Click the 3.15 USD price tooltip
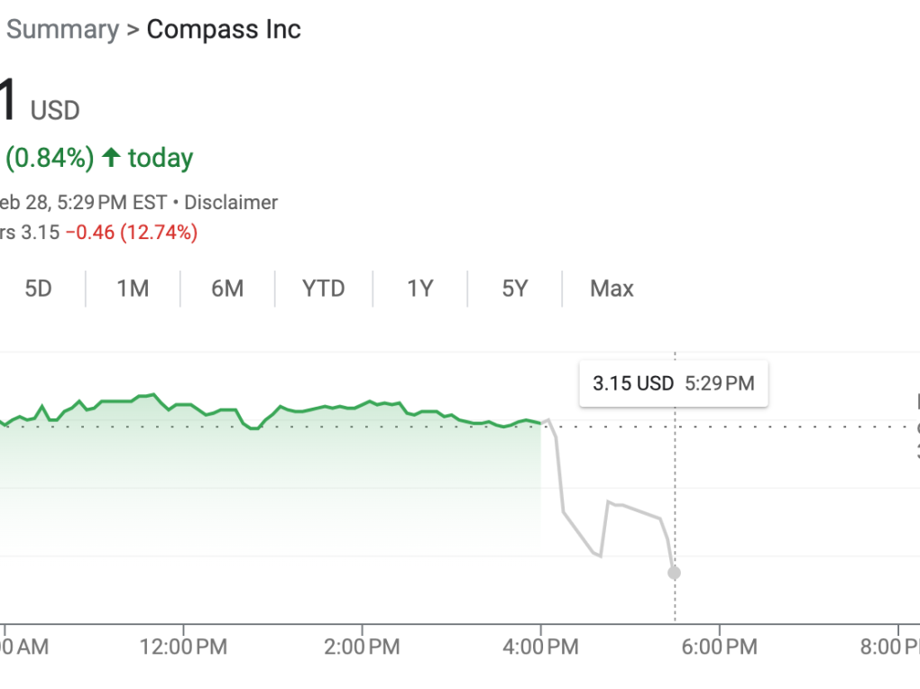 pyautogui.click(x=673, y=383)
